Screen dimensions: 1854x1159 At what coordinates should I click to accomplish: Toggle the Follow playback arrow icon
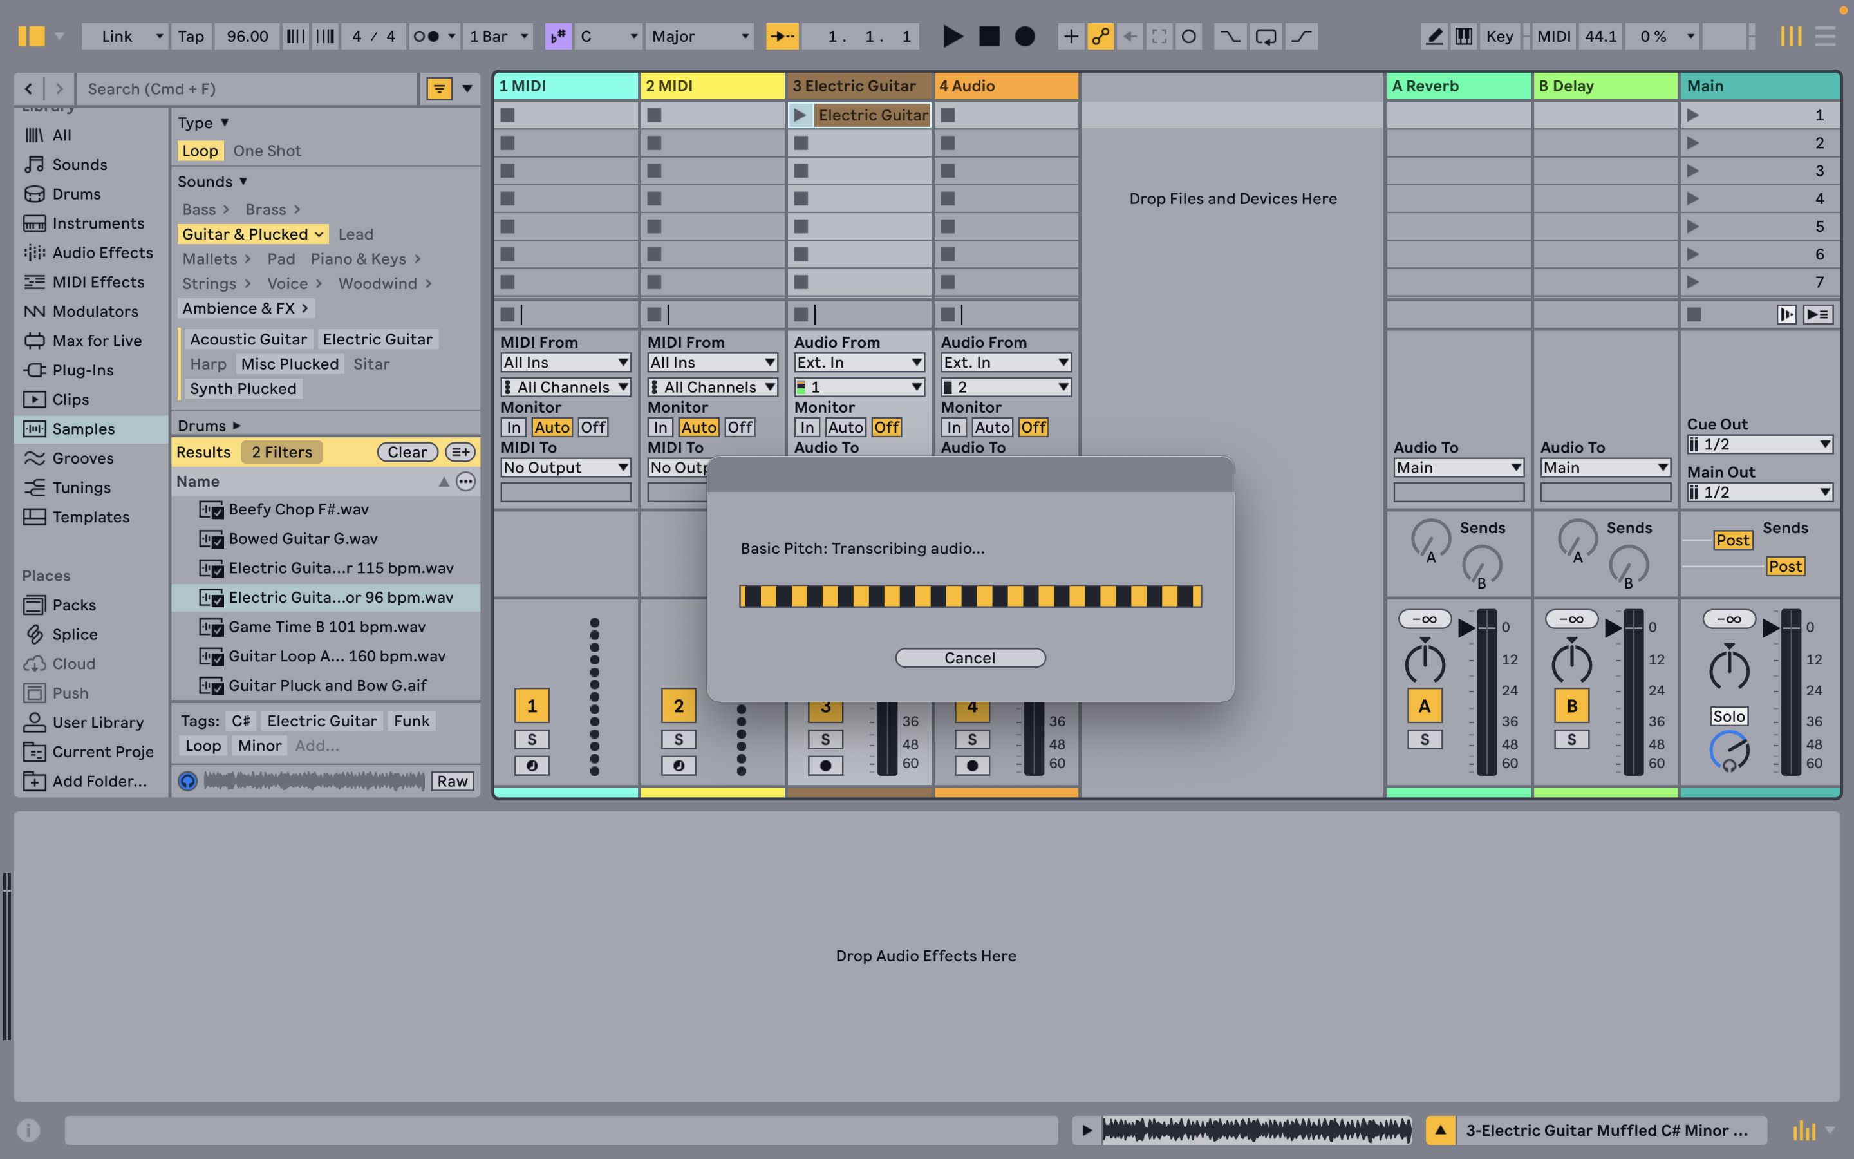(x=782, y=36)
